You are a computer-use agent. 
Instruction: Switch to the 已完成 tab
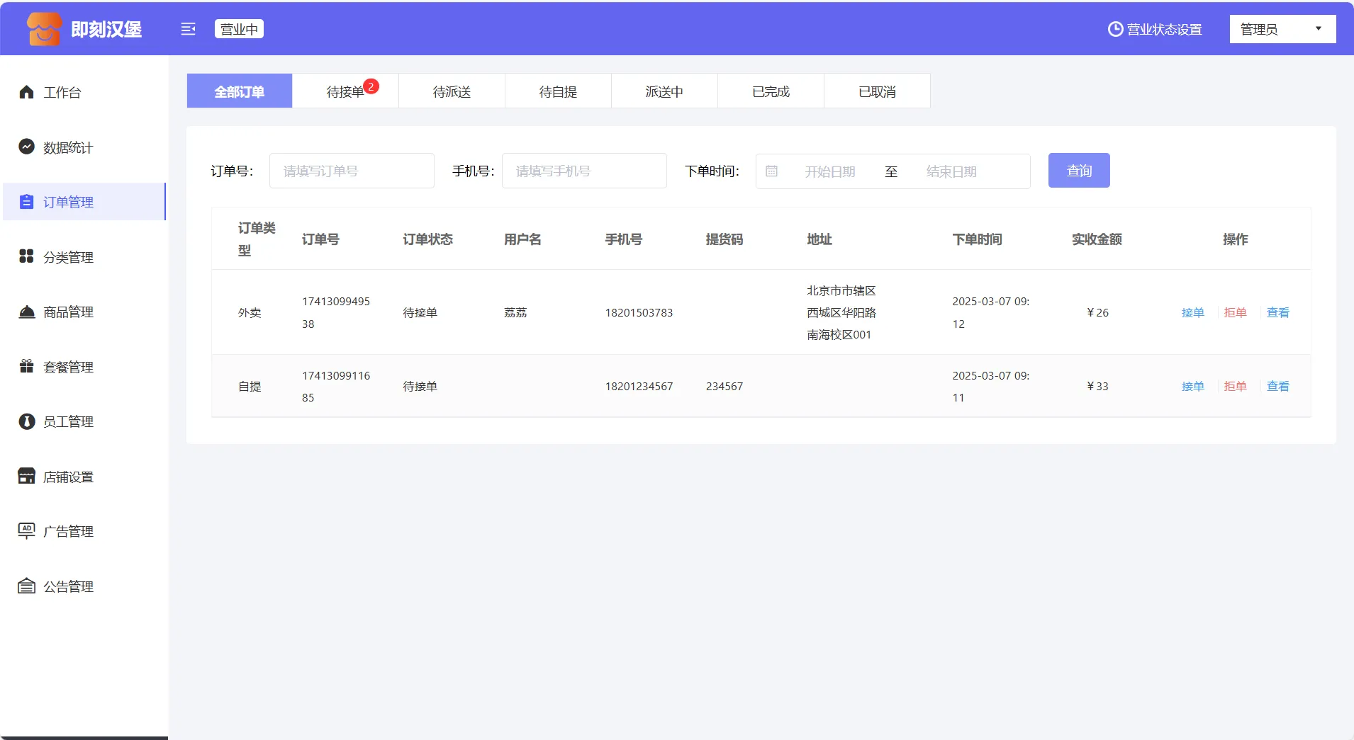coord(771,91)
